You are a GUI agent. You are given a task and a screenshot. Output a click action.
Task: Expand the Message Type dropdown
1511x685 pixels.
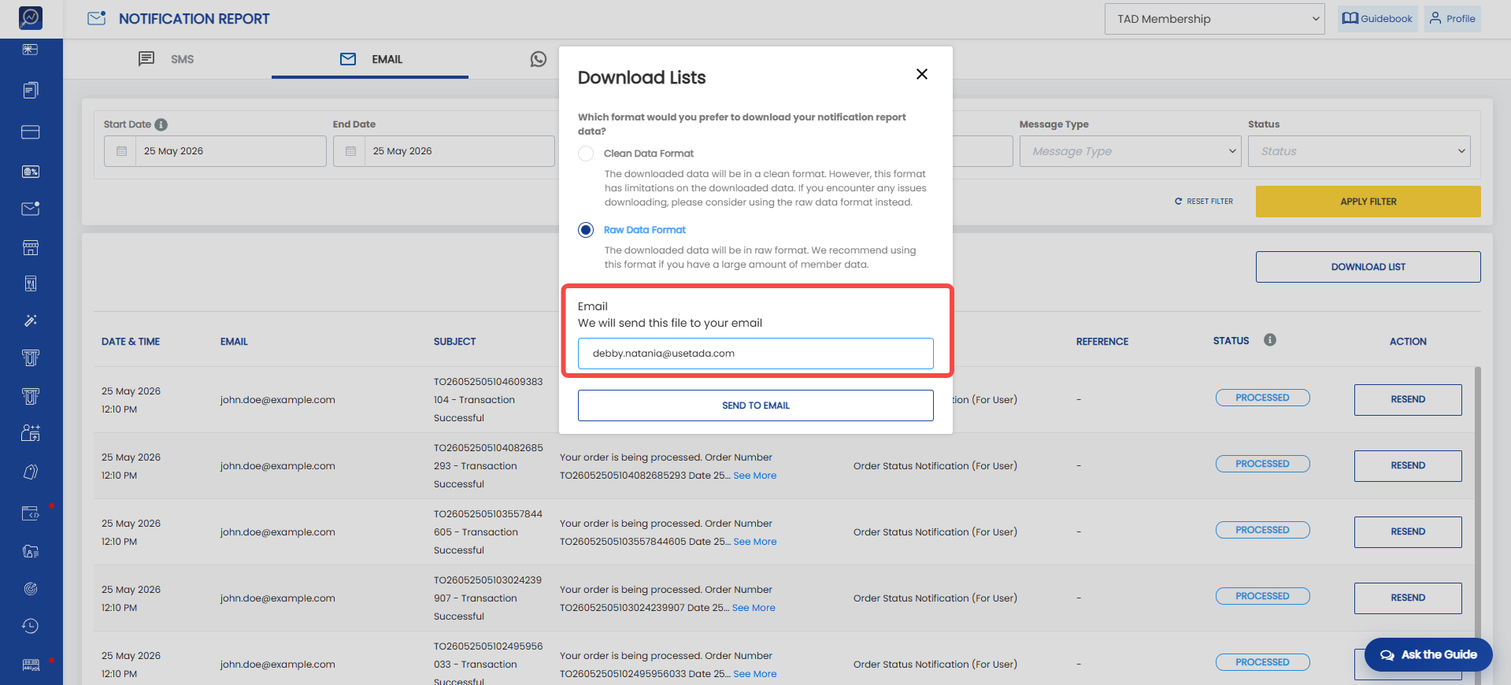1130,151
